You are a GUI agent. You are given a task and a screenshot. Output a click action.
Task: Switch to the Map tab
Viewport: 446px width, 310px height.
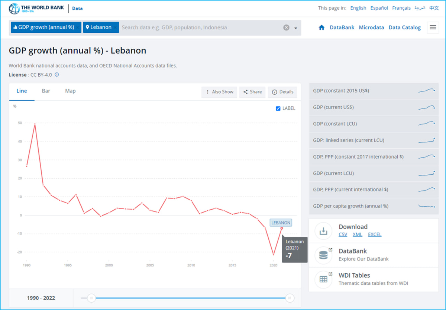click(x=70, y=91)
